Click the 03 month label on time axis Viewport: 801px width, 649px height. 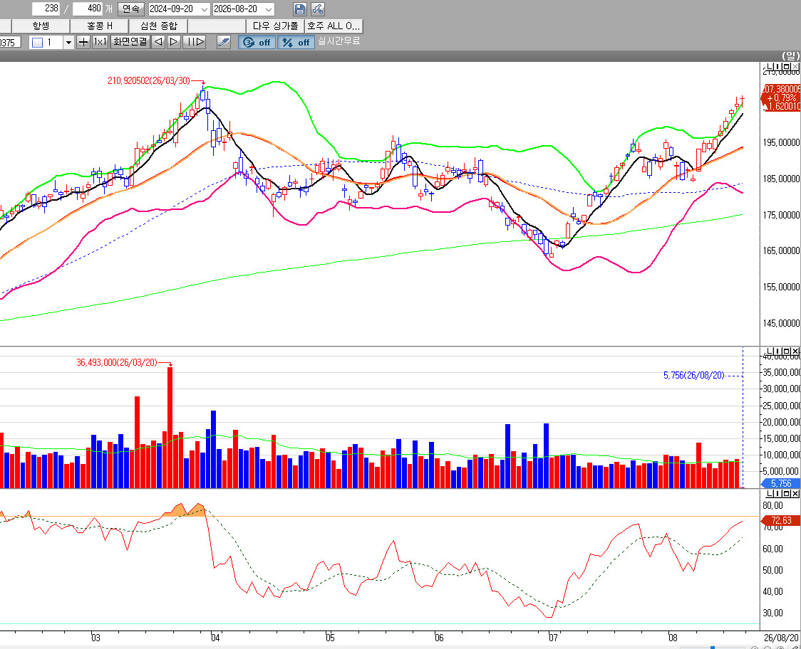[95, 638]
